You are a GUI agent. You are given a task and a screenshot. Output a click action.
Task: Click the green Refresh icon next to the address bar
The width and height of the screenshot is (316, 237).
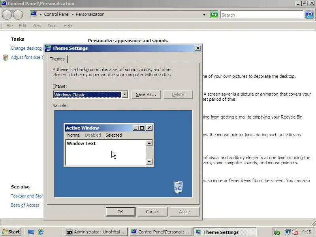click(x=214, y=15)
